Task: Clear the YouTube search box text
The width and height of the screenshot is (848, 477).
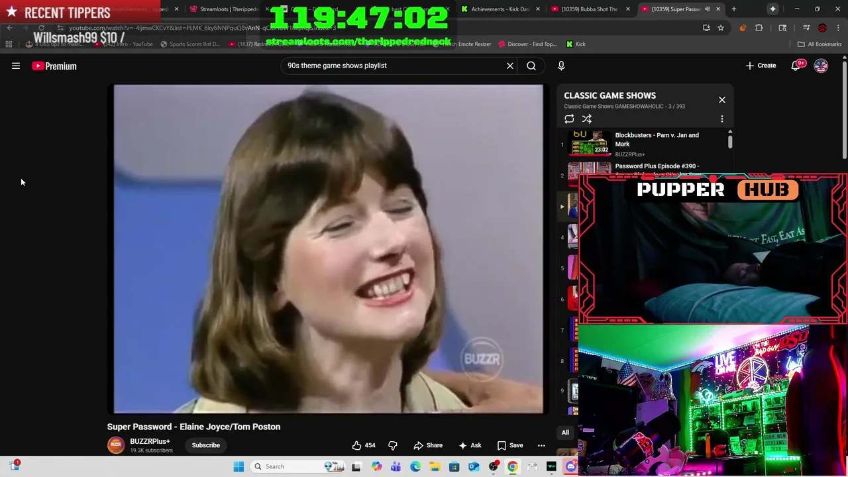Action: [510, 66]
